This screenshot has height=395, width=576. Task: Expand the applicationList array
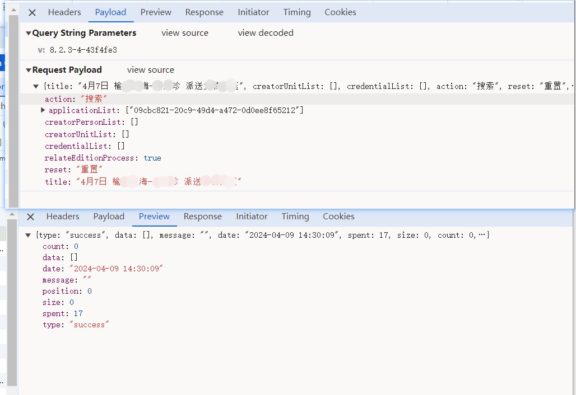[x=43, y=110]
